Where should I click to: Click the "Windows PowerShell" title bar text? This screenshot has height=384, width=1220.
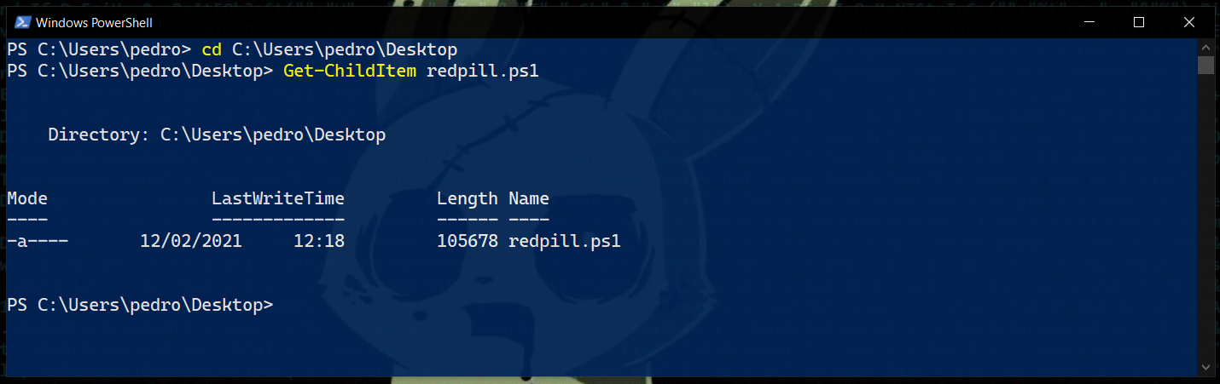[x=94, y=23]
